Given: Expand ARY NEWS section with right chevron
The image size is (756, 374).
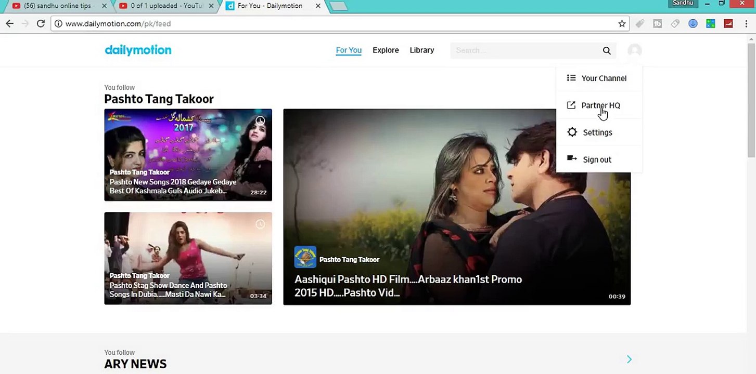Looking at the screenshot, I should click(x=629, y=359).
